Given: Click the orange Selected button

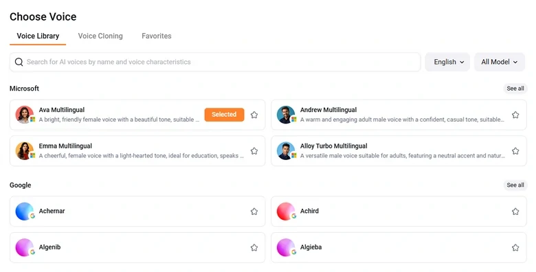Looking at the screenshot, I should click(224, 115).
